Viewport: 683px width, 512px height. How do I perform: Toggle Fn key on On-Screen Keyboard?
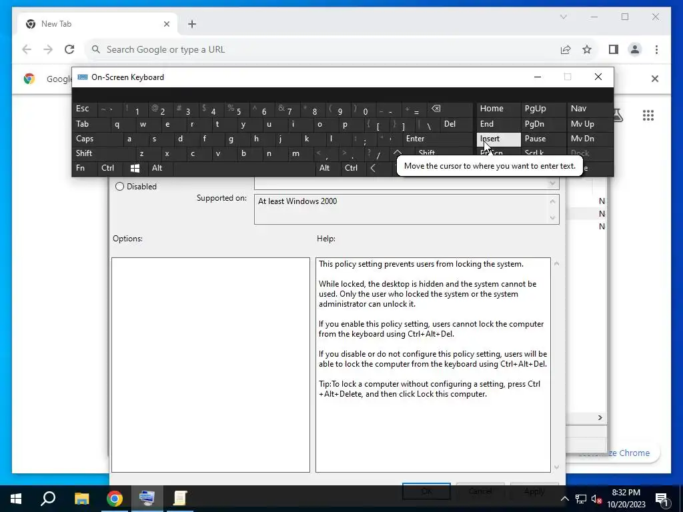(85, 168)
